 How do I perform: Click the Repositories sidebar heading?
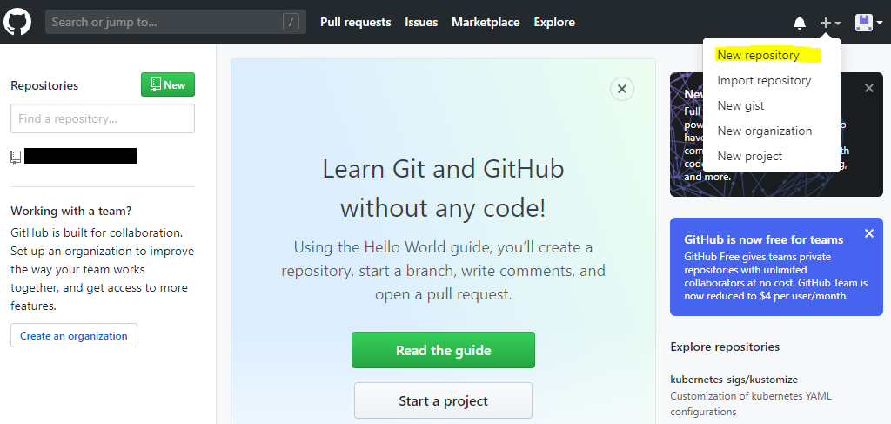point(44,86)
